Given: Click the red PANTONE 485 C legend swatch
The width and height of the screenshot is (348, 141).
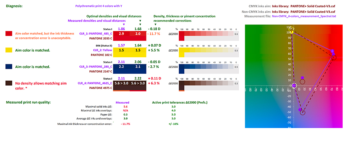Looking at the screenshot, I should point(9,34).
